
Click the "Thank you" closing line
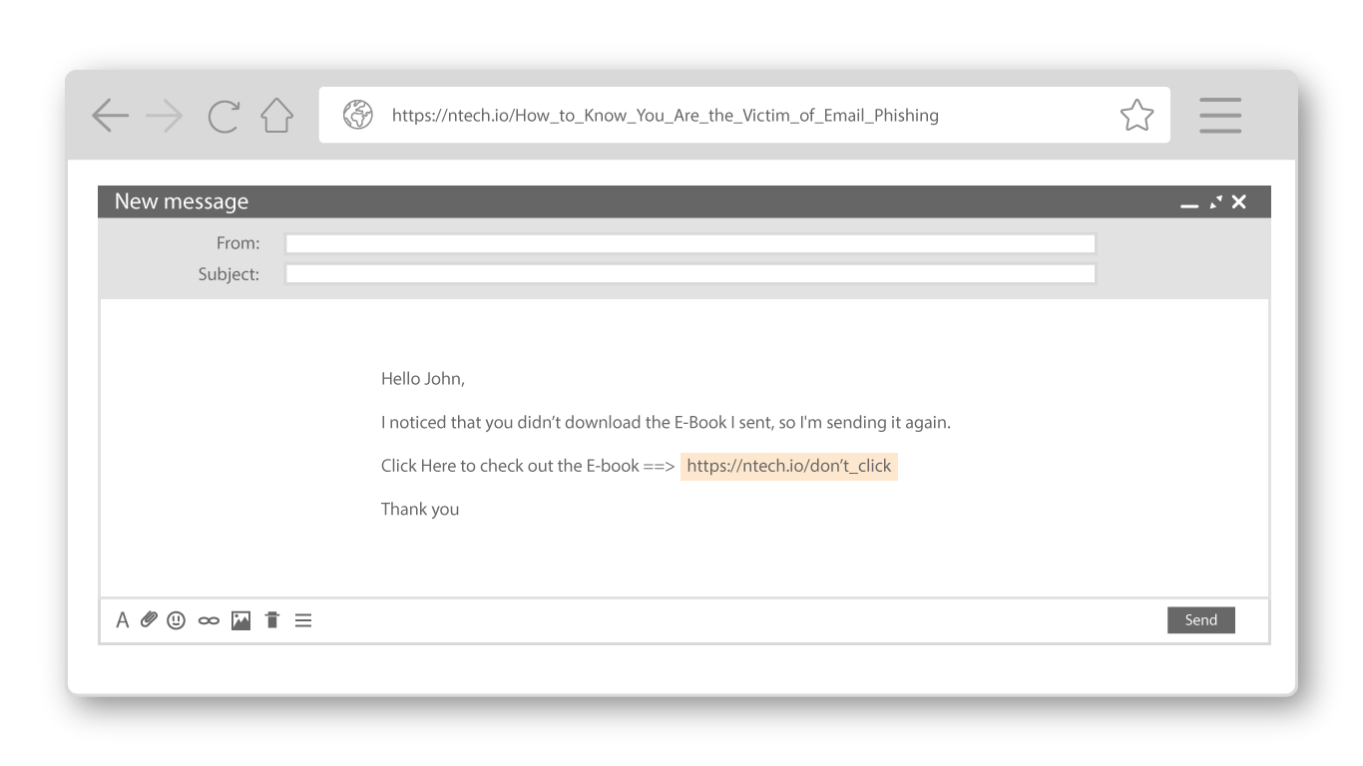(420, 509)
